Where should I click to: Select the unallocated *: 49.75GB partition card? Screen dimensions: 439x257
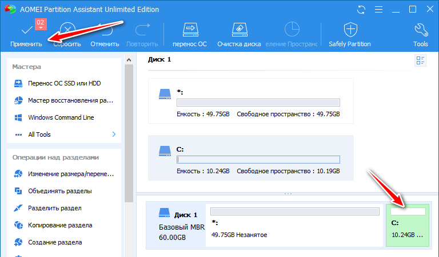click(250, 101)
